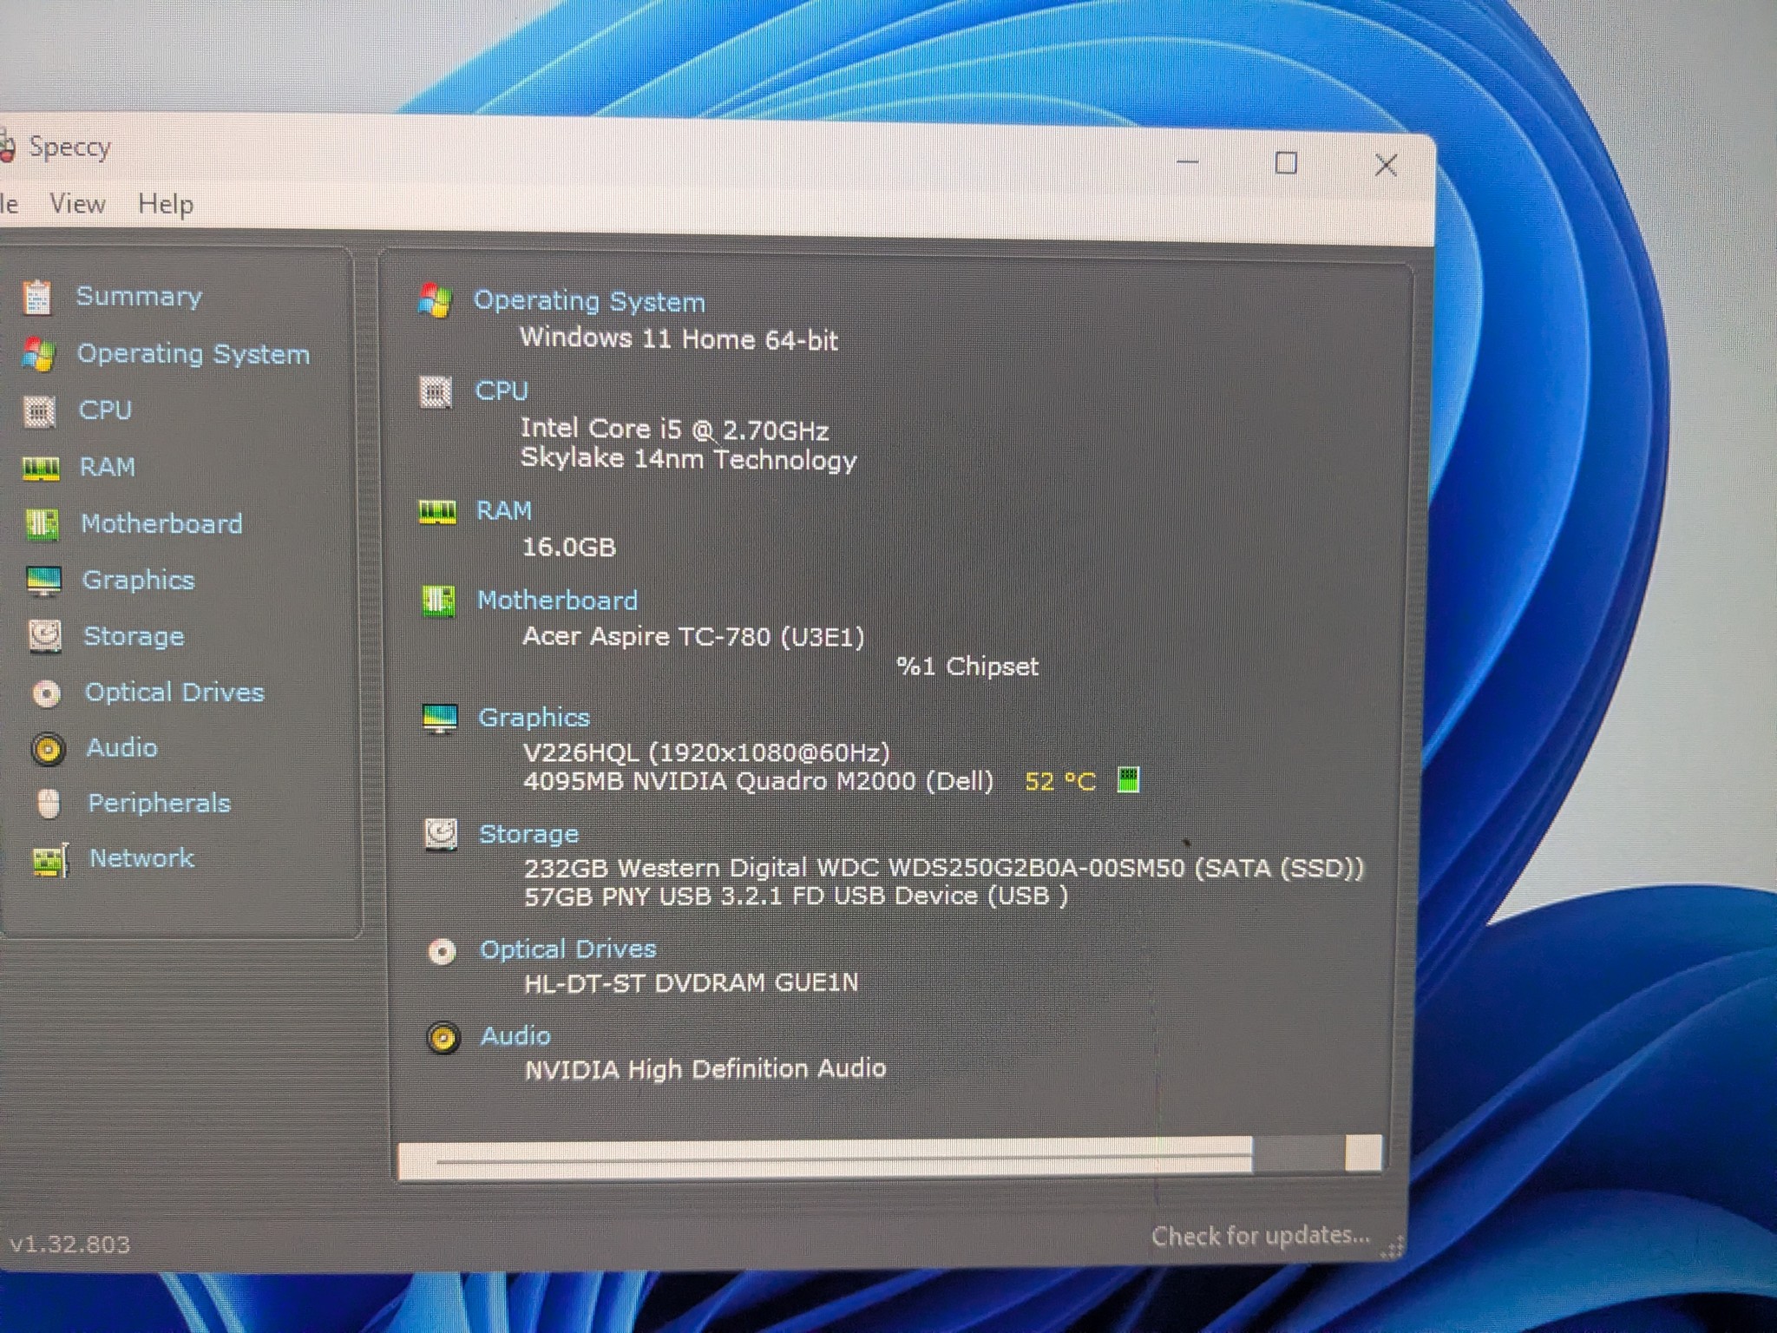Click the Storage hard drive icon in sidebar
This screenshot has height=1333, width=1777.
(44, 636)
